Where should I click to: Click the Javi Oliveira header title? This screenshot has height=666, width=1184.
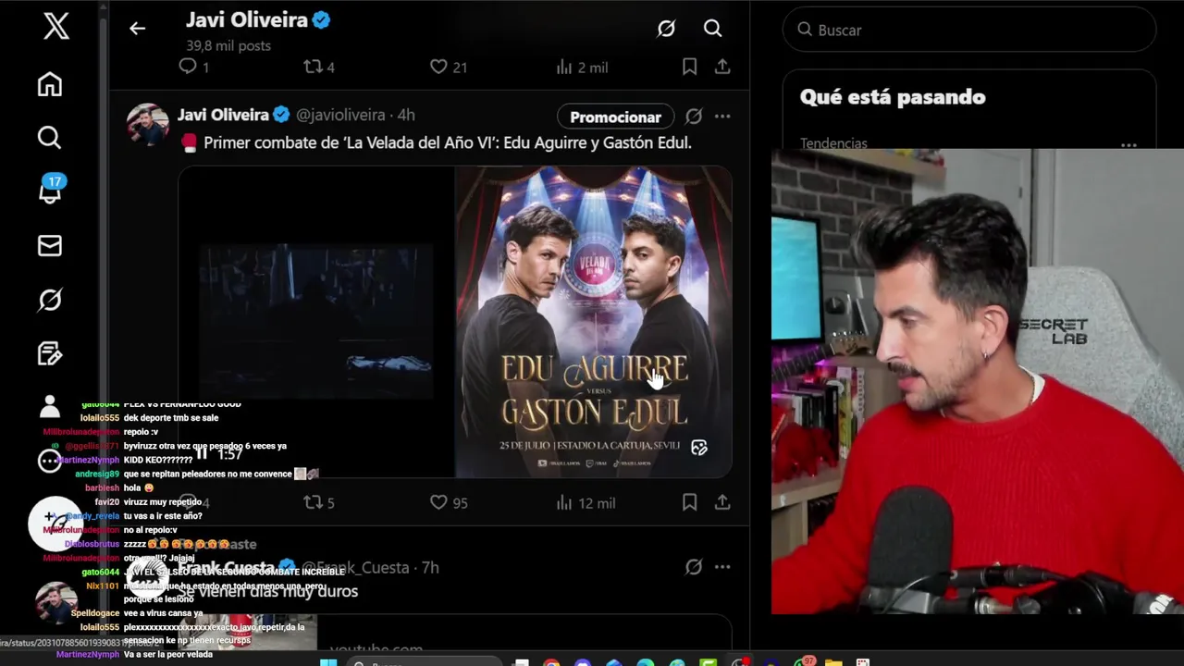pyautogui.click(x=245, y=19)
